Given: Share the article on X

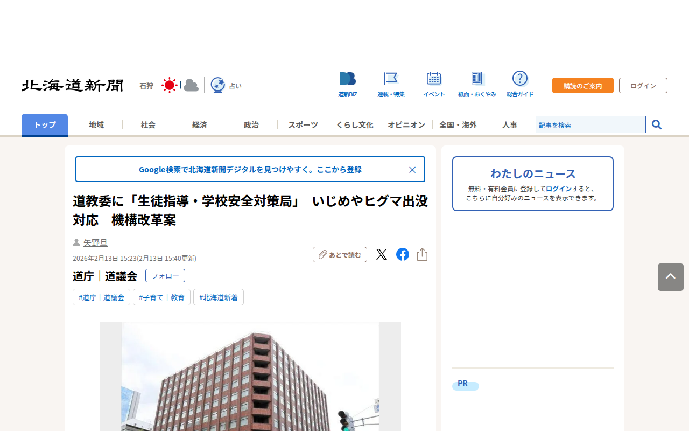Looking at the screenshot, I should click(382, 254).
